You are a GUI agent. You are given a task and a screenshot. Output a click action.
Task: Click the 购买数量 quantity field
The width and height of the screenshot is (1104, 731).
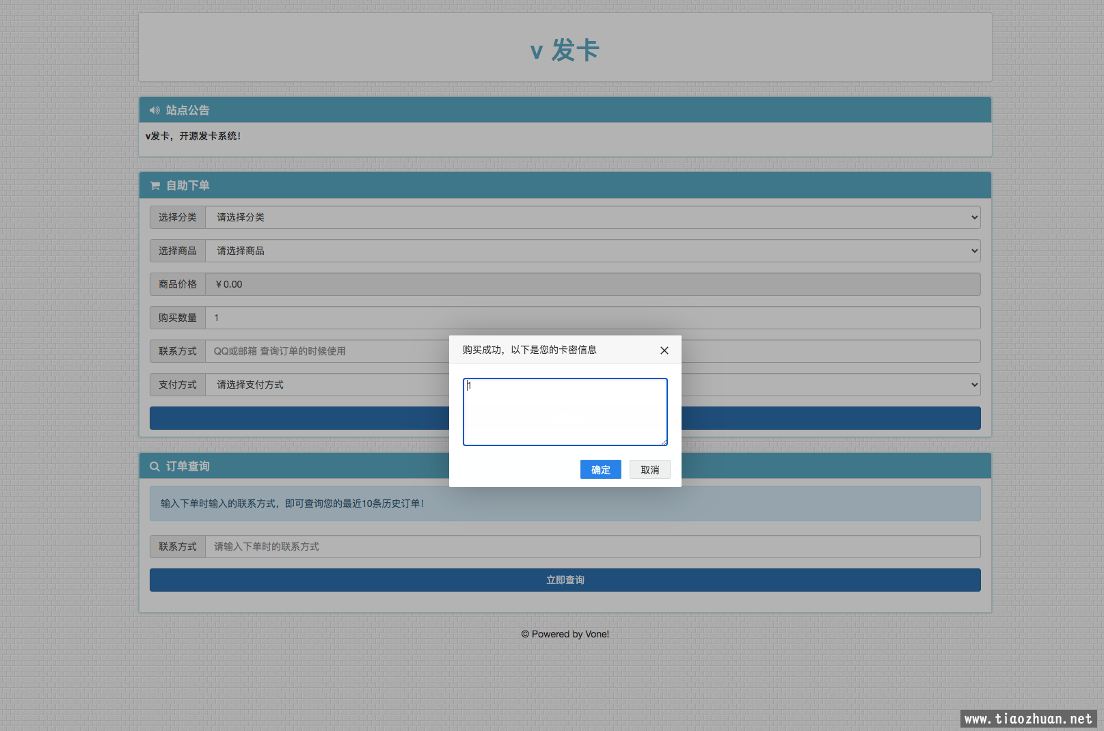[593, 318]
